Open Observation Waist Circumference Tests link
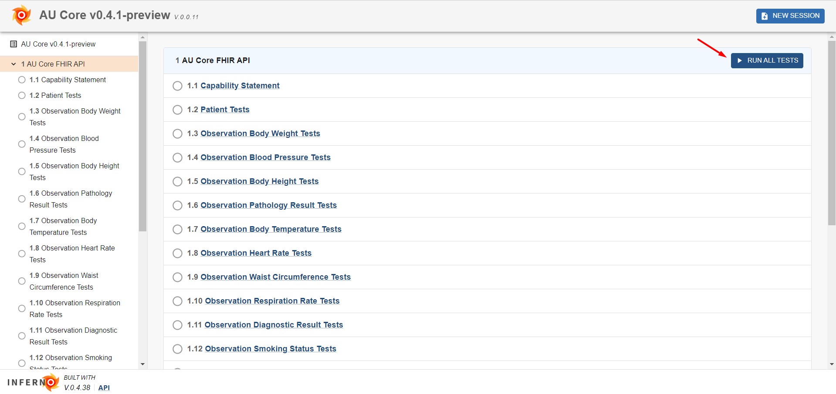The image size is (836, 394). click(x=275, y=277)
